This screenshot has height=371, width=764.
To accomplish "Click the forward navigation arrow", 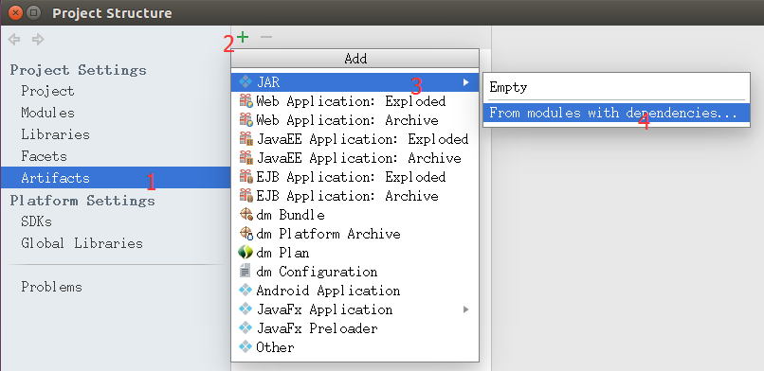I will [38, 40].
